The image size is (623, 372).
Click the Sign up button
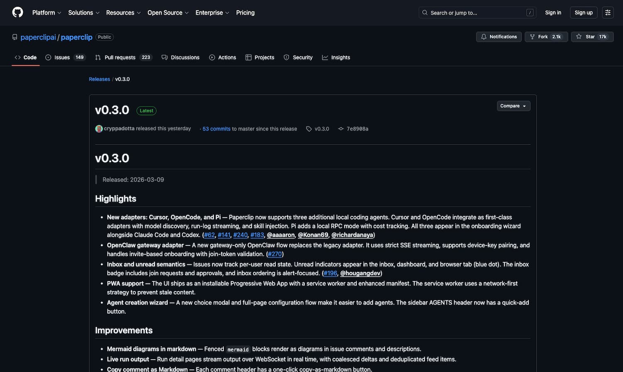584,12
